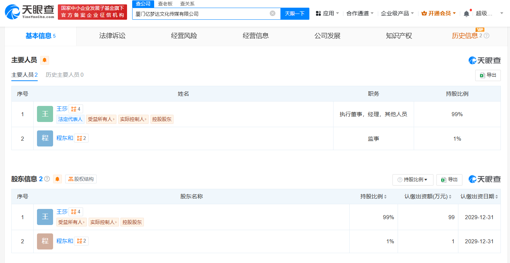This screenshot has height=263, width=510.
Task: Click orange alert bell beside 股东信息
Action: tap(57, 179)
